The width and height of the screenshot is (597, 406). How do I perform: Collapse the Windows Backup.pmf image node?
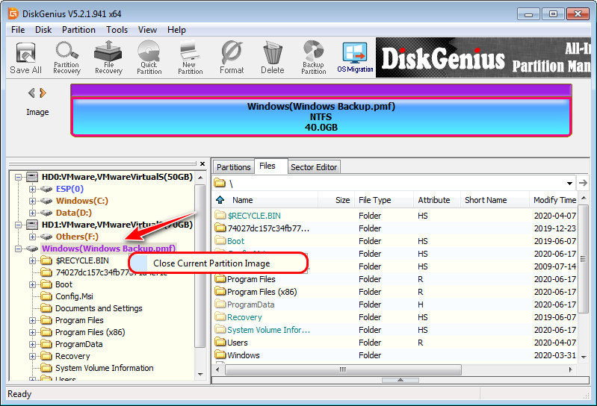18,249
